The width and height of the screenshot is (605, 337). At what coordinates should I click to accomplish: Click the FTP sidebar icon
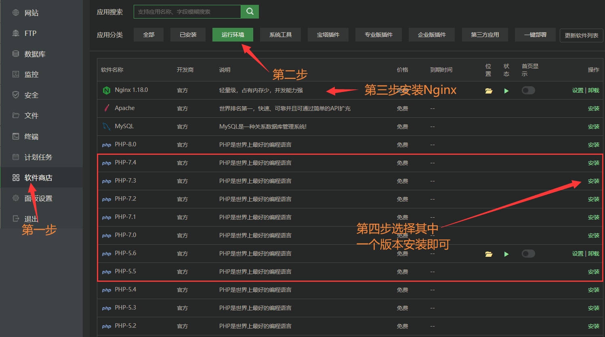[x=16, y=33]
